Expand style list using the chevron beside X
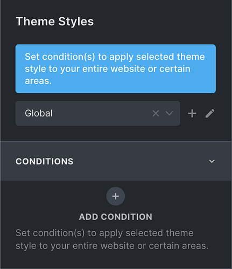232x269 pixels. [x=169, y=113]
